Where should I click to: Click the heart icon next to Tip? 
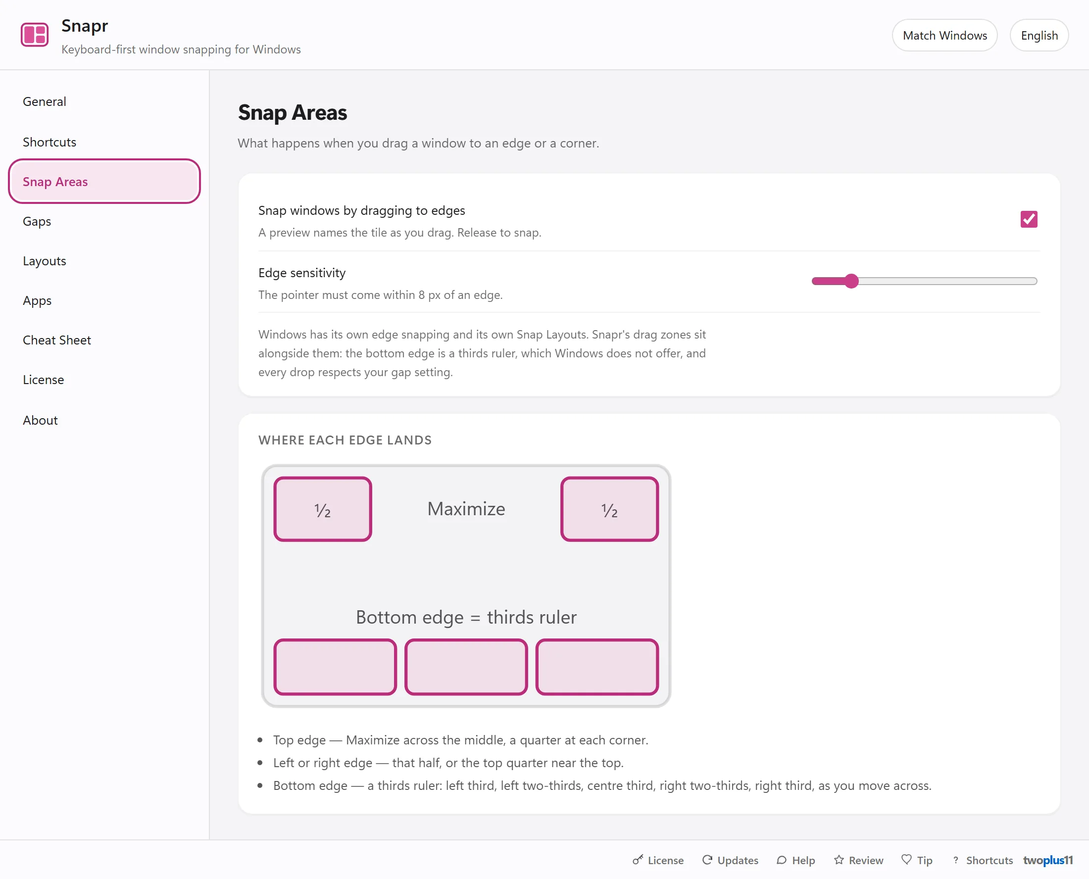point(906,860)
